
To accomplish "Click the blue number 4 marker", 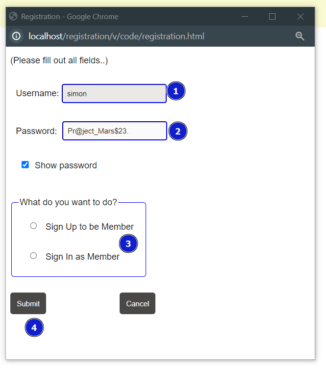I will click(34, 327).
